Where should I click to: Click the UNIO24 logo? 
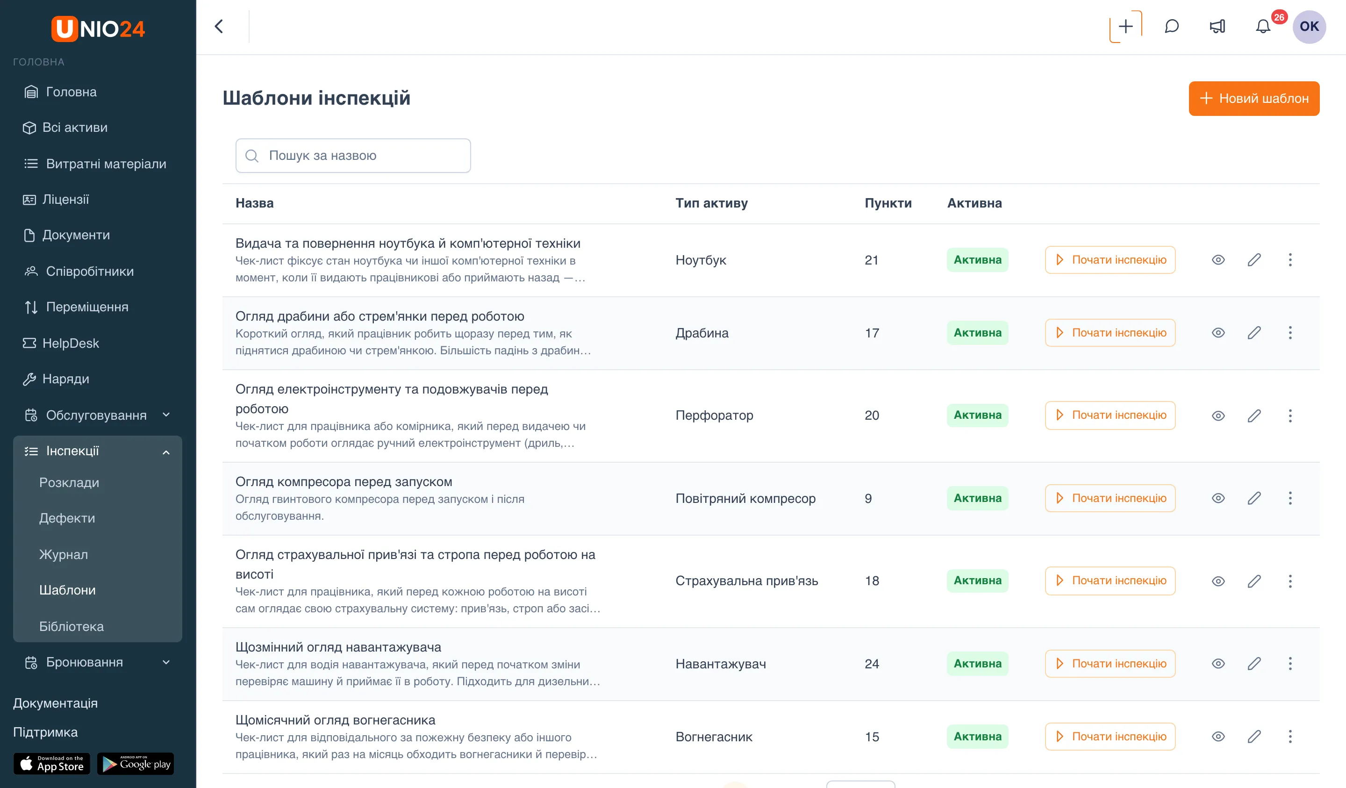pyautogui.click(x=98, y=29)
